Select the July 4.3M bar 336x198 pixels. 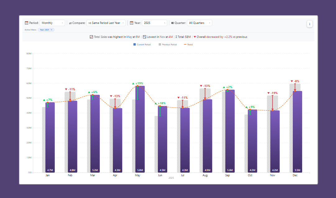click(185, 140)
